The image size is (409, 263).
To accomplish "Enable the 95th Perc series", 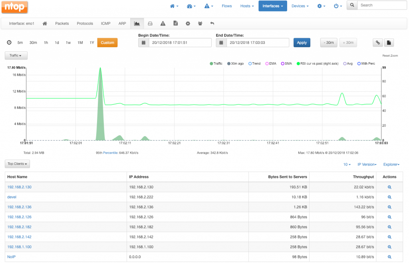I will click(x=366, y=63).
